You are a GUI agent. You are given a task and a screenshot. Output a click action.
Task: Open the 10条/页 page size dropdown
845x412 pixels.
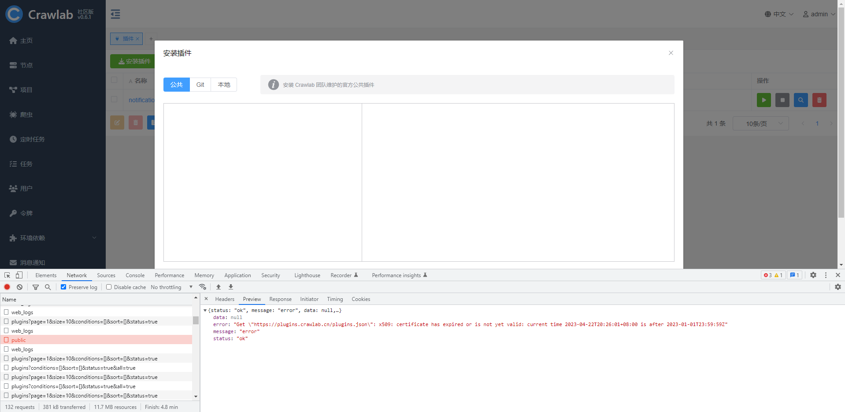(x=760, y=123)
